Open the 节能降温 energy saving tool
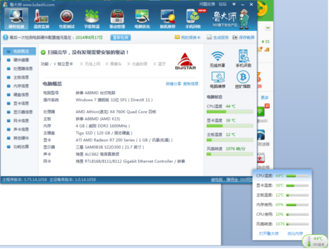Viewport: 329px width, 249px height. (92, 19)
